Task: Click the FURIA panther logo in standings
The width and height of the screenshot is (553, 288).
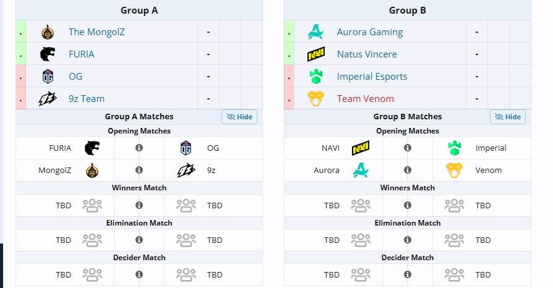Action: (48, 54)
